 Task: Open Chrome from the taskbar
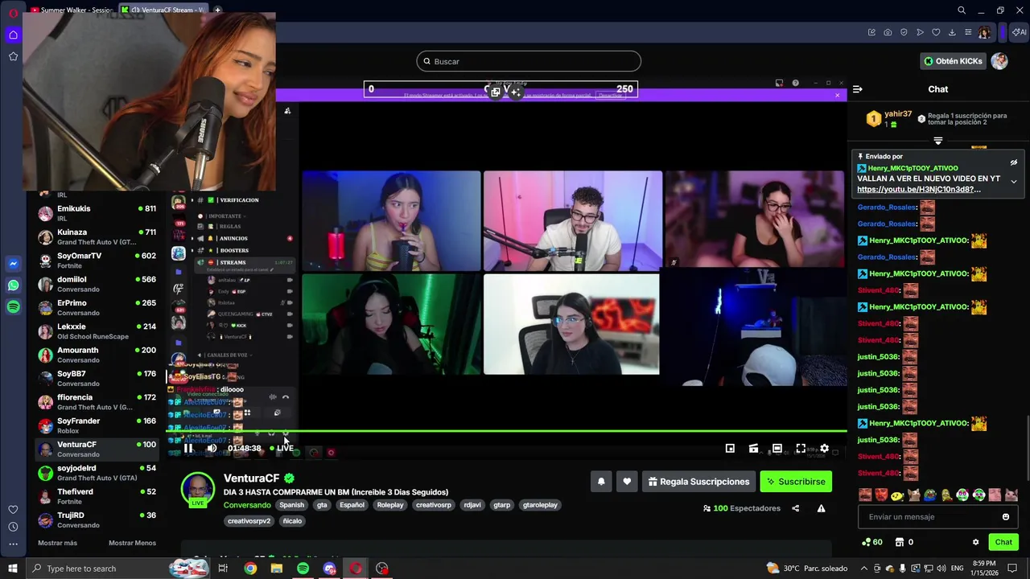point(250,569)
